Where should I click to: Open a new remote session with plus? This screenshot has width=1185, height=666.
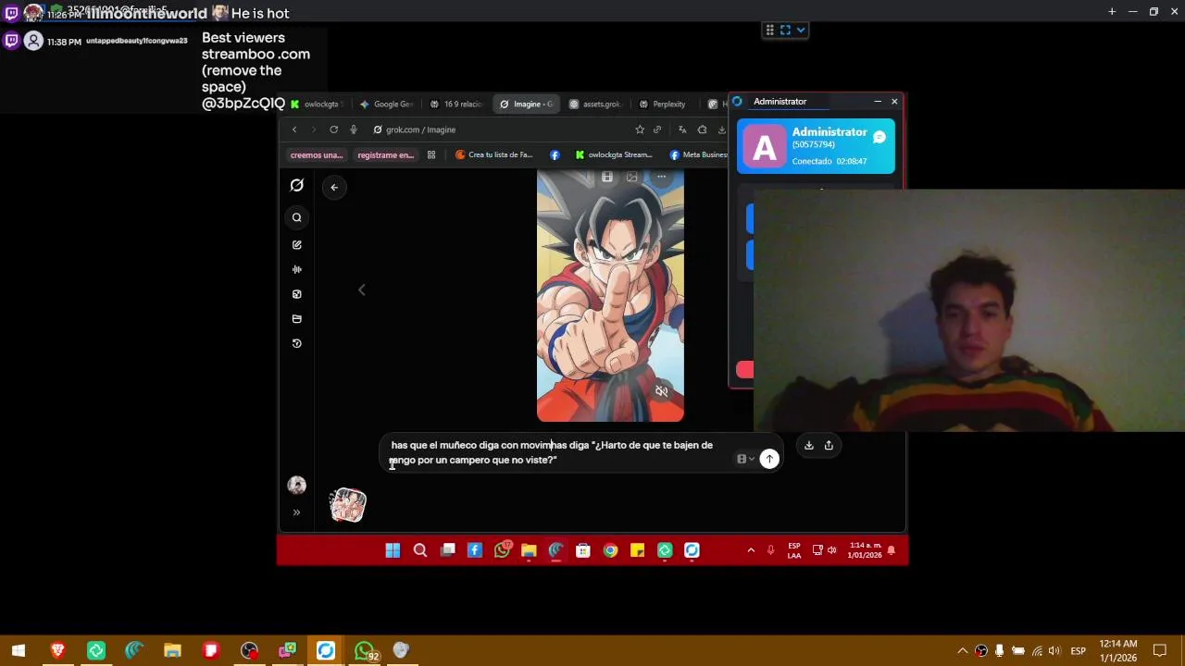(1112, 12)
